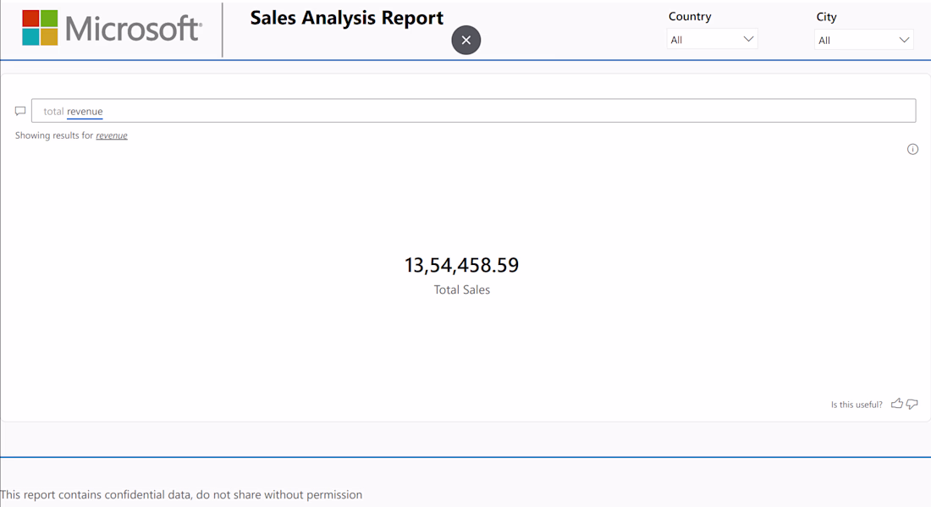Click the 'Country' slicer label

coord(689,17)
